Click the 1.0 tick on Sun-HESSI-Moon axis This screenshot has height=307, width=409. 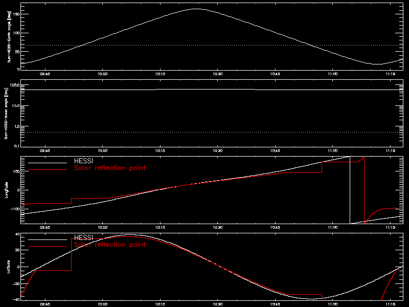point(17,126)
